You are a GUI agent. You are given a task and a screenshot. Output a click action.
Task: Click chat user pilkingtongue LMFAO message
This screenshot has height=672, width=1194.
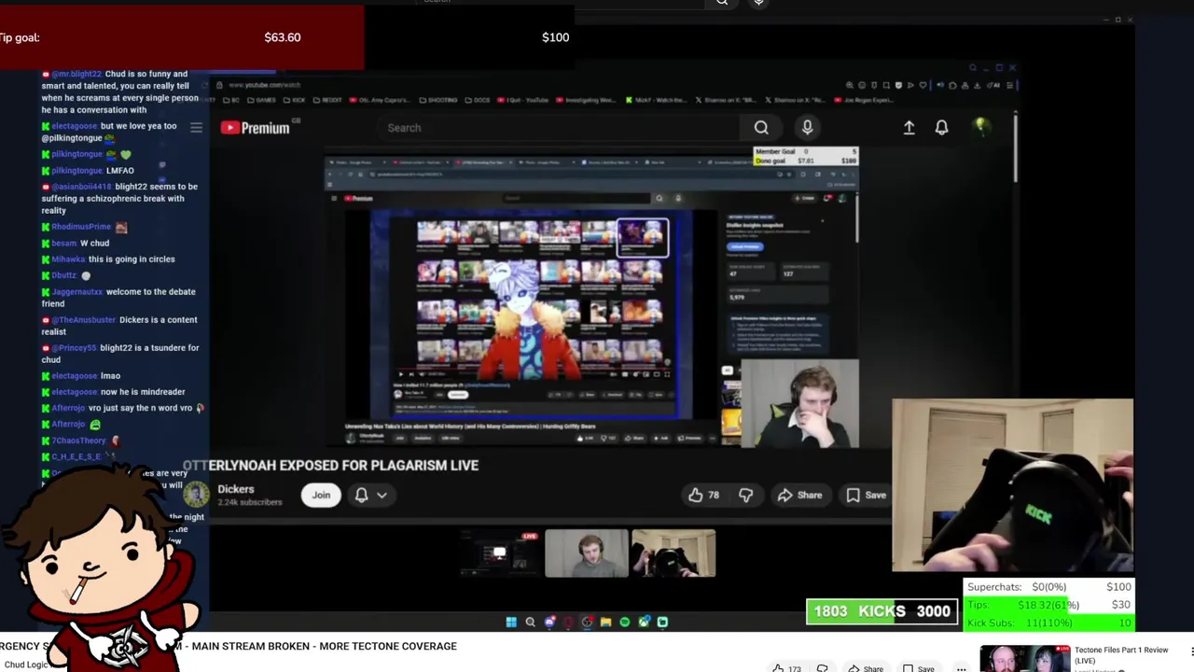point(89,171)
